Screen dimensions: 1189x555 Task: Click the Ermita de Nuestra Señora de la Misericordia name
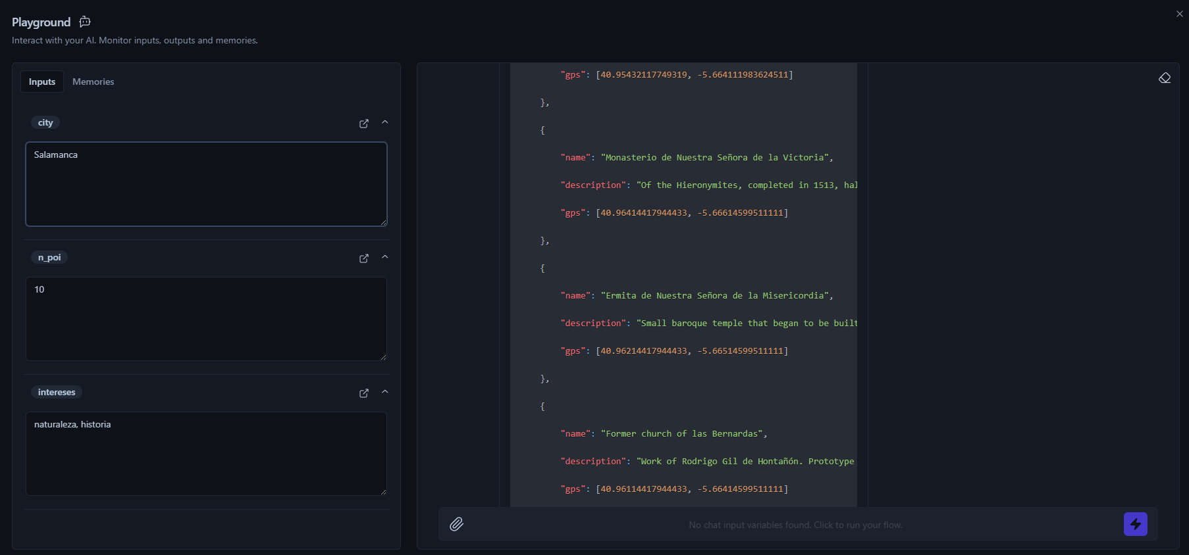click(x=717, y=296)
